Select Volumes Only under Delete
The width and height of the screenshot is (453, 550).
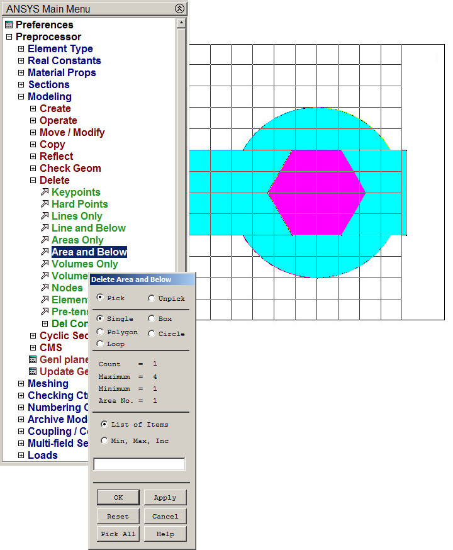[84, 264]
